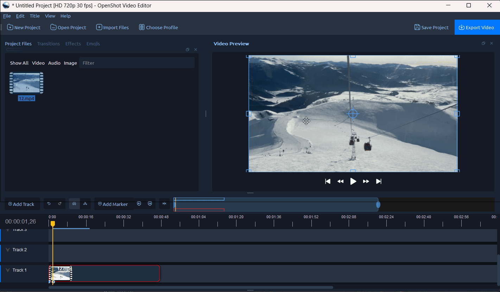Toggle the snapping magnet button
Screen dimensions: 500x292
tap(74, 204)
